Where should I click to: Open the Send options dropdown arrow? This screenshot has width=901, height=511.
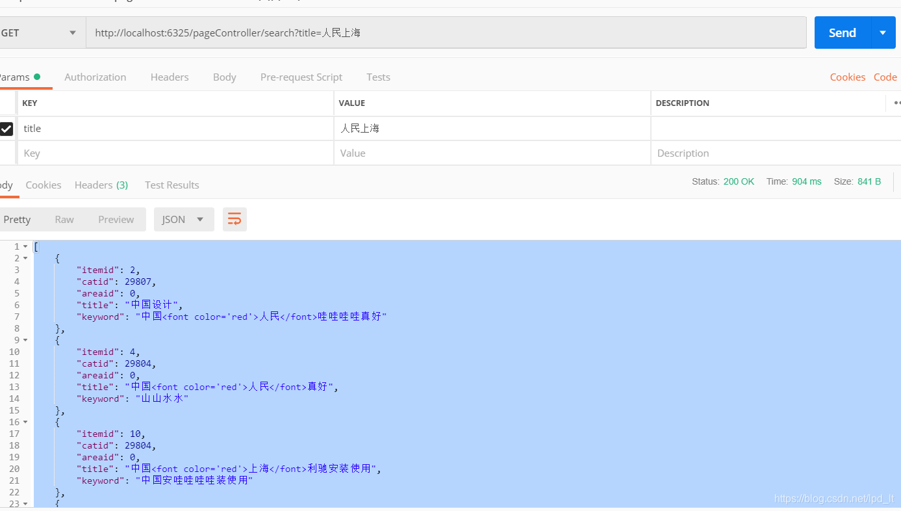click(883, 33)
